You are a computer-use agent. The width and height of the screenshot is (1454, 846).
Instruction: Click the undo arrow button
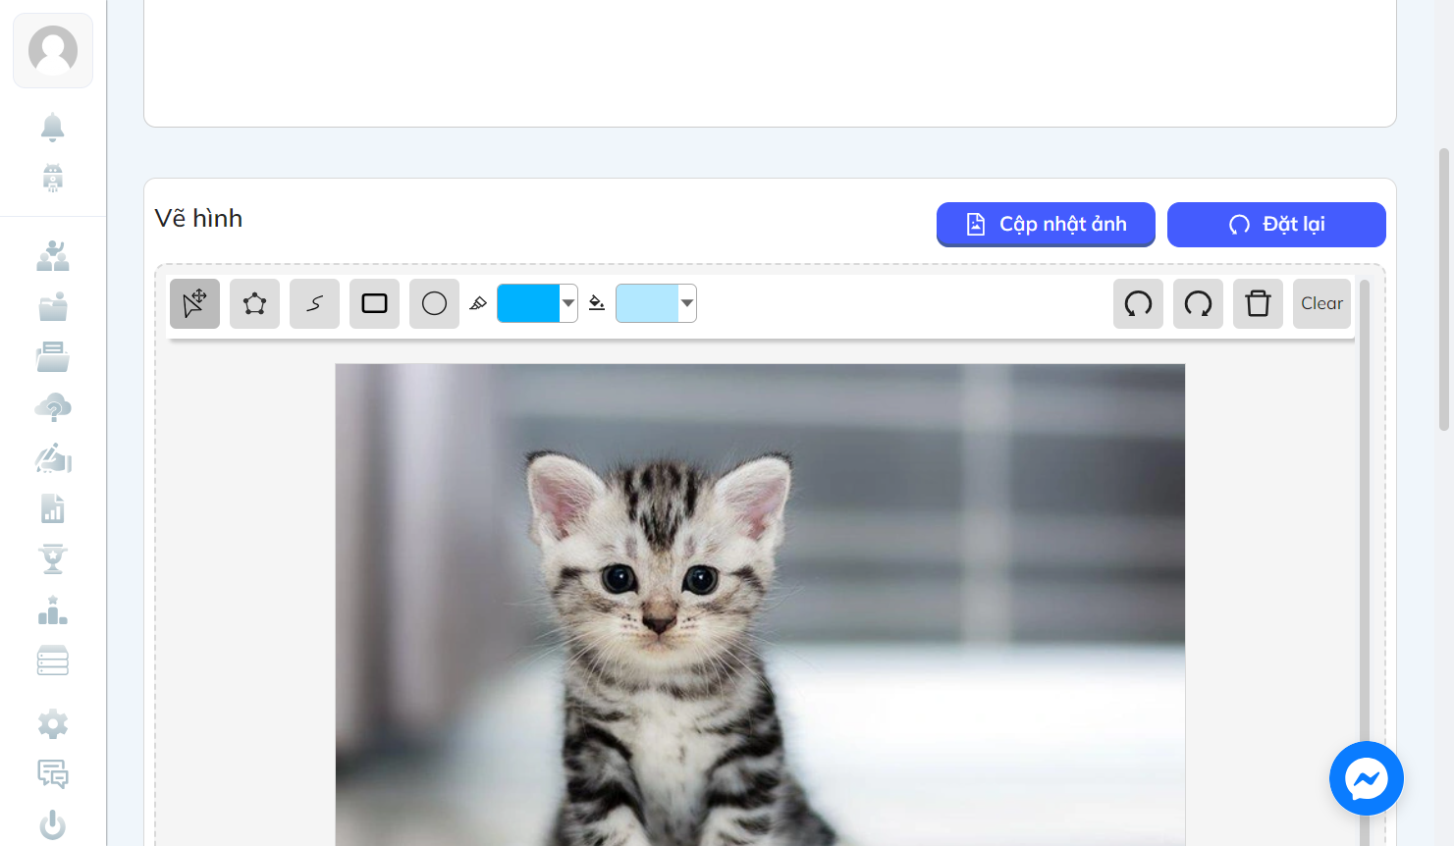tap(1138, 303)
